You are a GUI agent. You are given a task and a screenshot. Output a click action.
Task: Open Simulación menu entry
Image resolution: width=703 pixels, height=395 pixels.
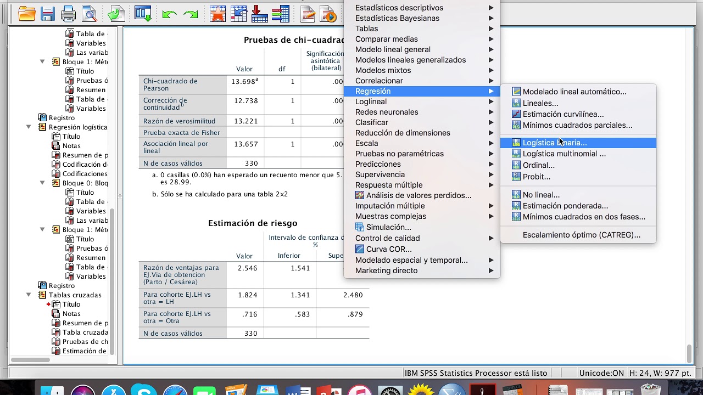point(422,227)
